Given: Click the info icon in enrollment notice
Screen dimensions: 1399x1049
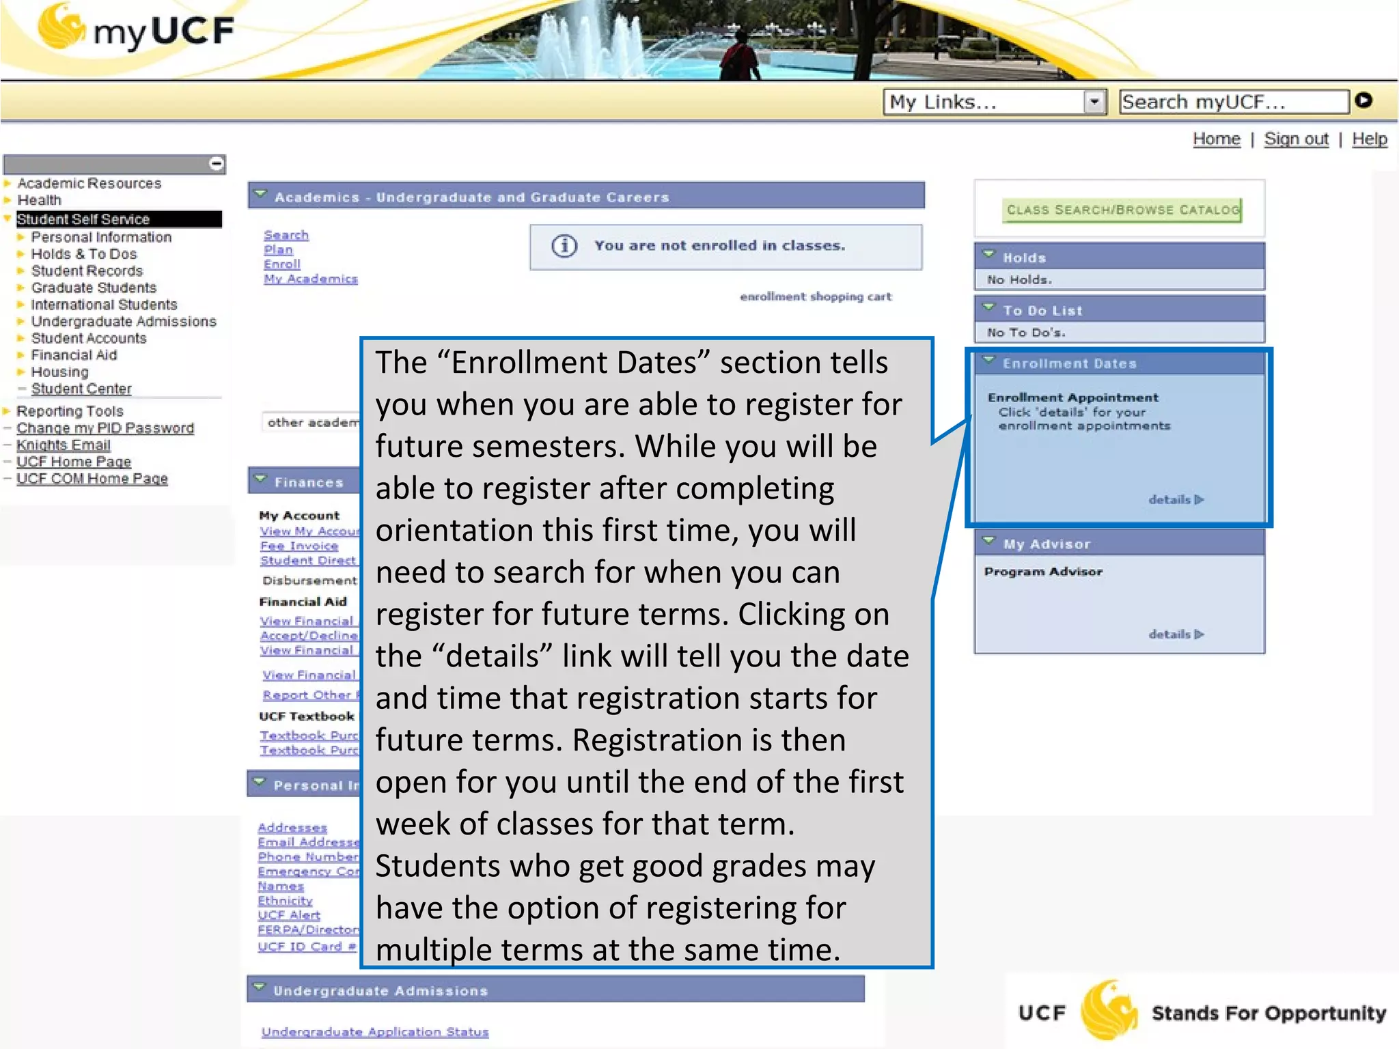Looking at the screenshot, I should pyautogui.click(x=564, y=246).
